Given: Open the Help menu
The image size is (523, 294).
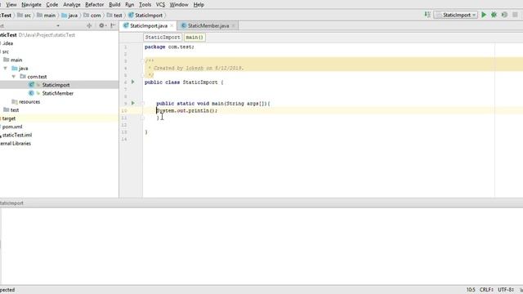Looking at the screenshot, I should [x=199, y=5].
